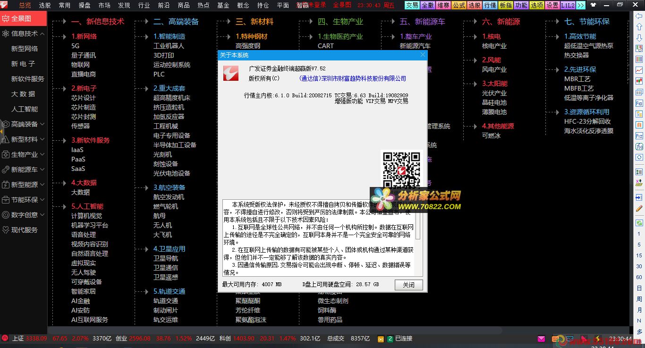
Task: Open the 基金 menu
Action: [223, 5]
